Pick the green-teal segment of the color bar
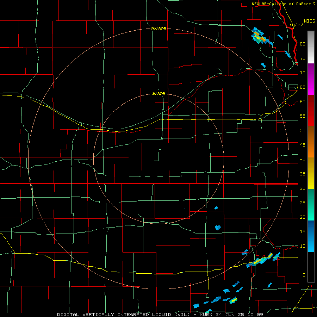 coord(311,205)
